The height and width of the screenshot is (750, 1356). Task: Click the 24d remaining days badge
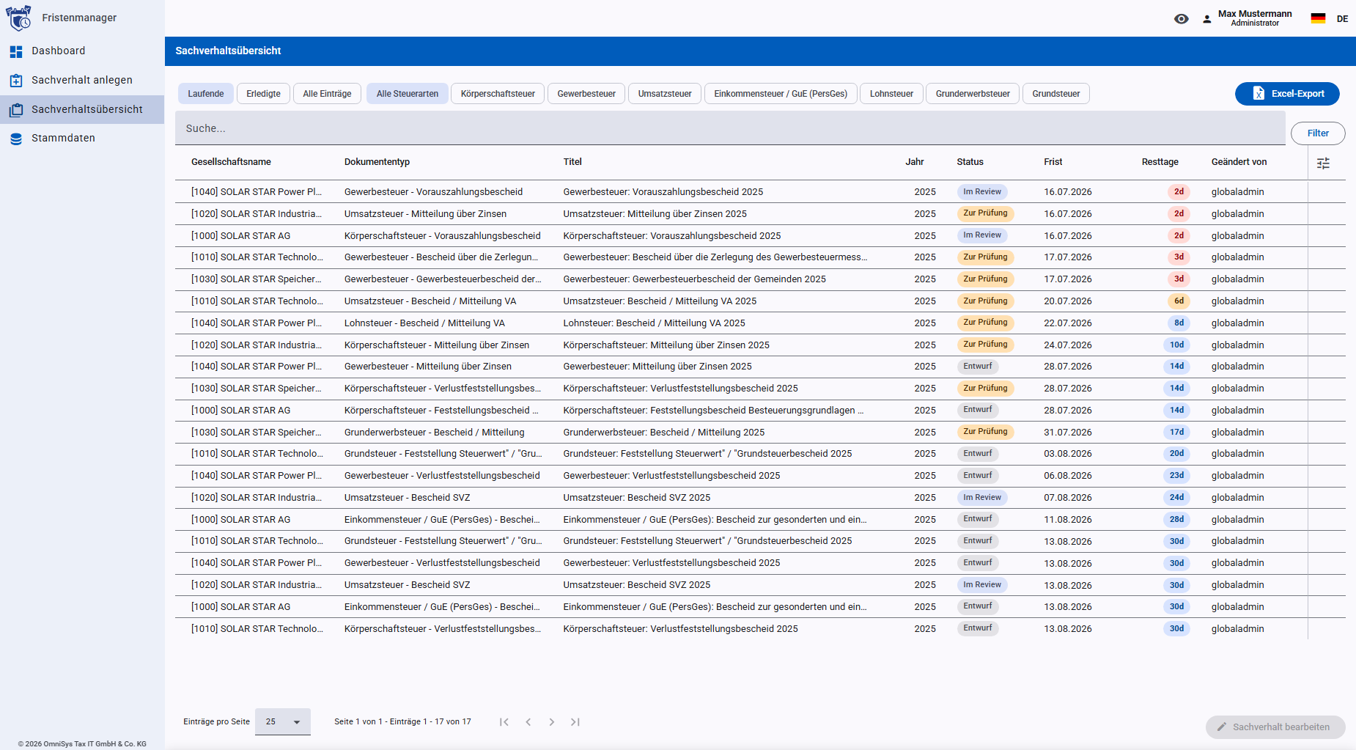click(x=1176, y=497)
